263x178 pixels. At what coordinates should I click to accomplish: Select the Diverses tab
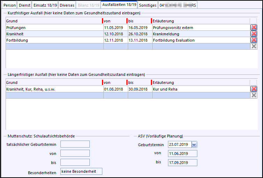point(66,5)
